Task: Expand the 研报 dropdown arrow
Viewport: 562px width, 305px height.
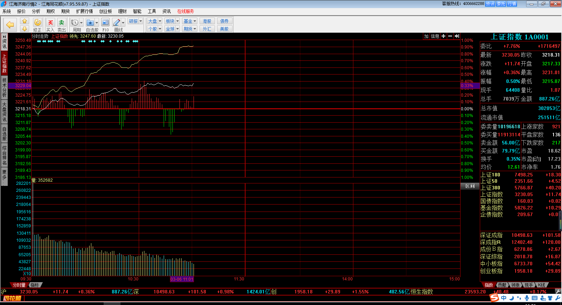Action: click(141, 21)
